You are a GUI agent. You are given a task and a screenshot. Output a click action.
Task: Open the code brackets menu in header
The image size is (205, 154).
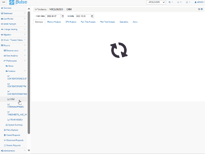(179, 2)
